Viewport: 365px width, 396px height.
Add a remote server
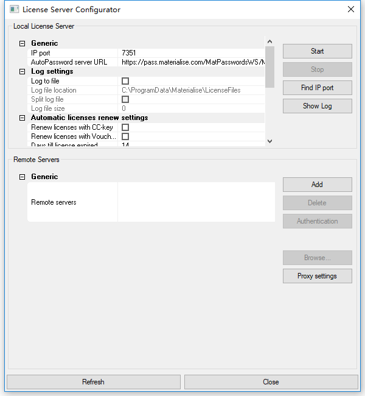point(318,185)
